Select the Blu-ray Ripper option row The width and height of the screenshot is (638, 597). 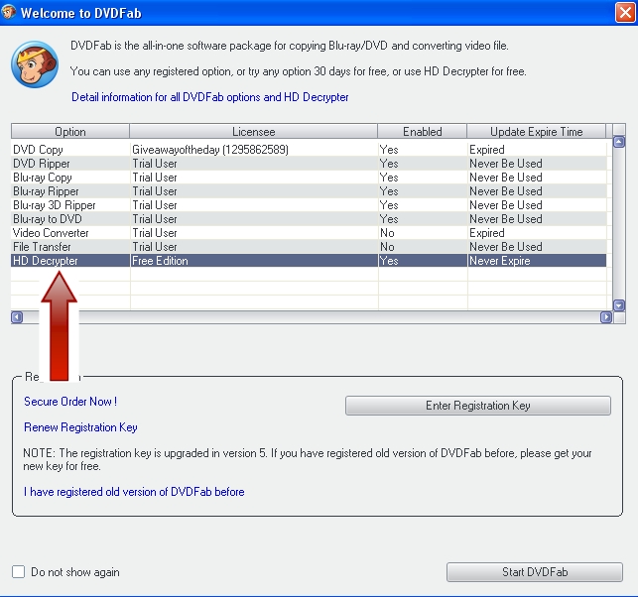tap(309, 191)
